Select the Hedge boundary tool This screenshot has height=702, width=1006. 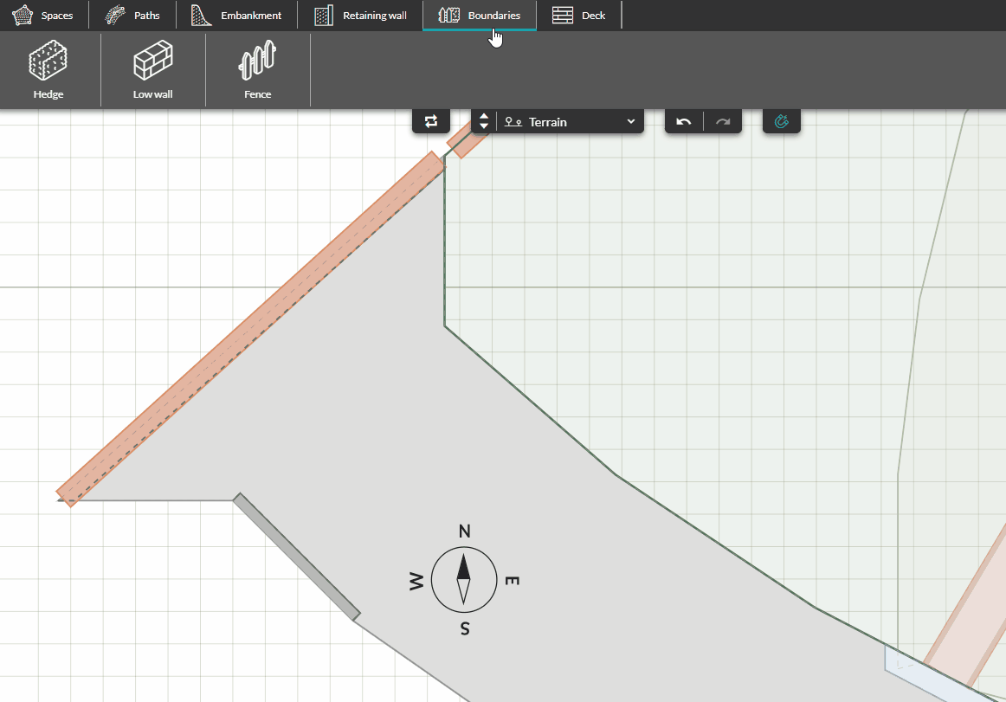[48, 69]
